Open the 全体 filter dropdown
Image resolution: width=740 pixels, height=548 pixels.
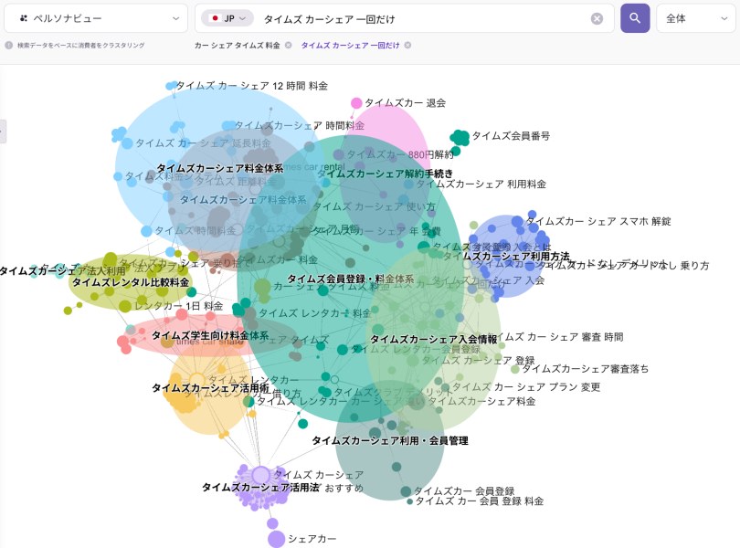pos(696,18)
